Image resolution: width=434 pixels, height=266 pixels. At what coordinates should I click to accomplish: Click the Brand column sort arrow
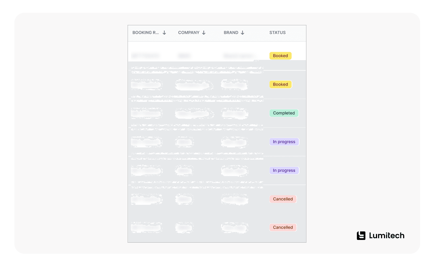tap(243, 33)
